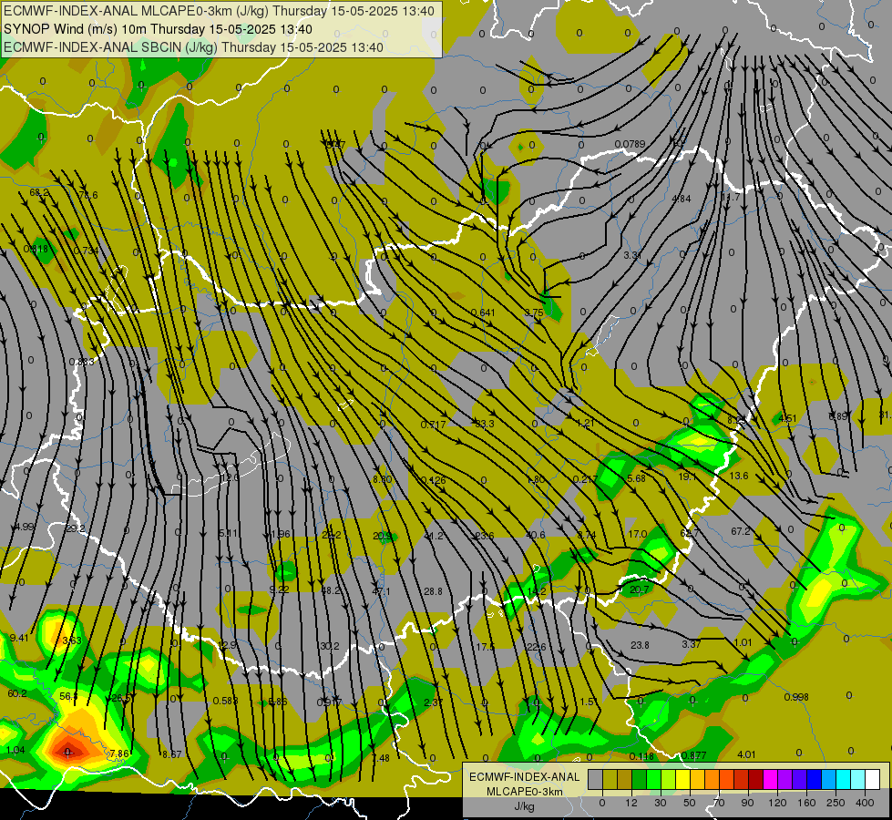Click the map value '19.1'
Image resolution: width=892 pixels, height=820 pixels.
(x=687, y=477)
